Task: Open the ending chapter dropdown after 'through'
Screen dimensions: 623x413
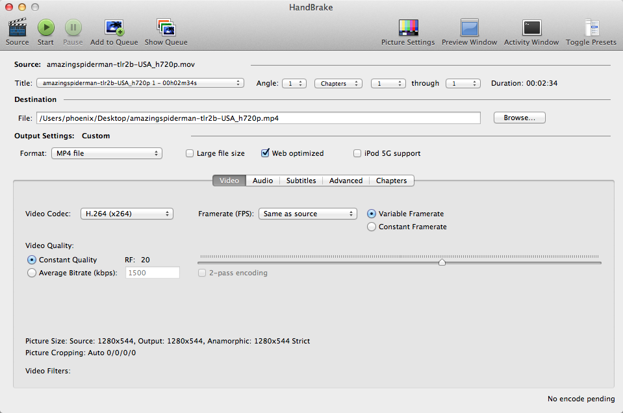Action: click(463, 83)
